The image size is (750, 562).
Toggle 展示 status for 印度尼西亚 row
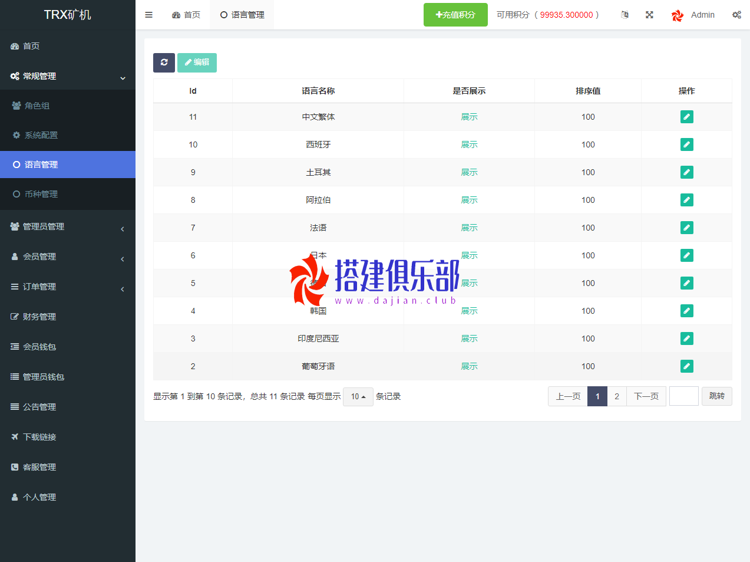click(x=469, y=338)
